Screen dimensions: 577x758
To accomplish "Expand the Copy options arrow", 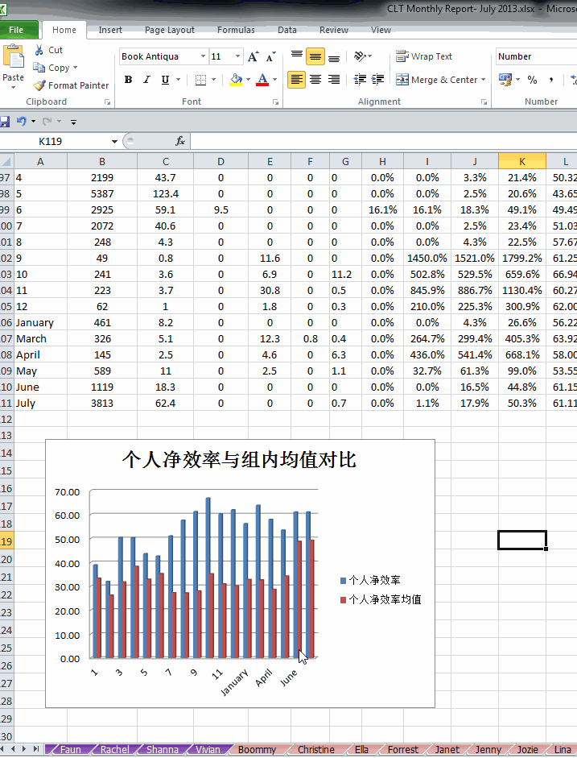I will [x=76, y=68].
